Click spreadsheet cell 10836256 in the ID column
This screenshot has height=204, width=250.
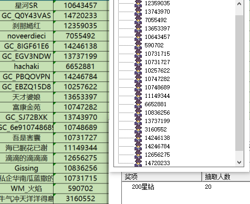pos(80,168)
